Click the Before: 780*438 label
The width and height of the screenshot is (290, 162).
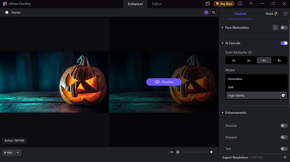(14, 141)
